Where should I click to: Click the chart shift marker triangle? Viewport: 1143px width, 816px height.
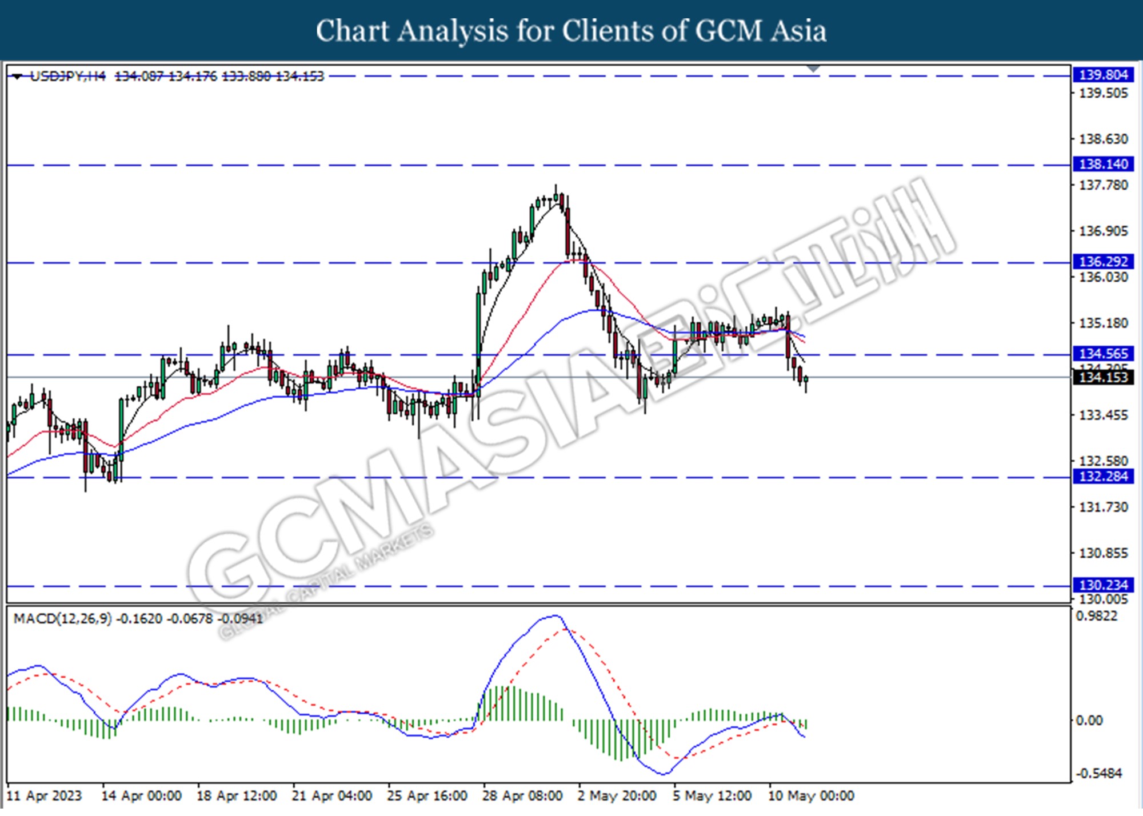813,69
